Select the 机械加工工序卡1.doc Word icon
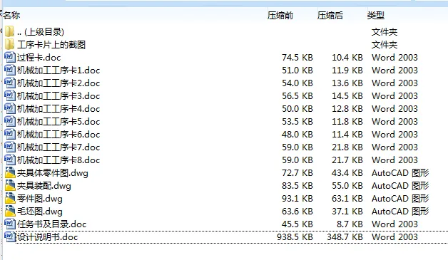The height and width of the screenshot is (260, 448). coord(10,70)
